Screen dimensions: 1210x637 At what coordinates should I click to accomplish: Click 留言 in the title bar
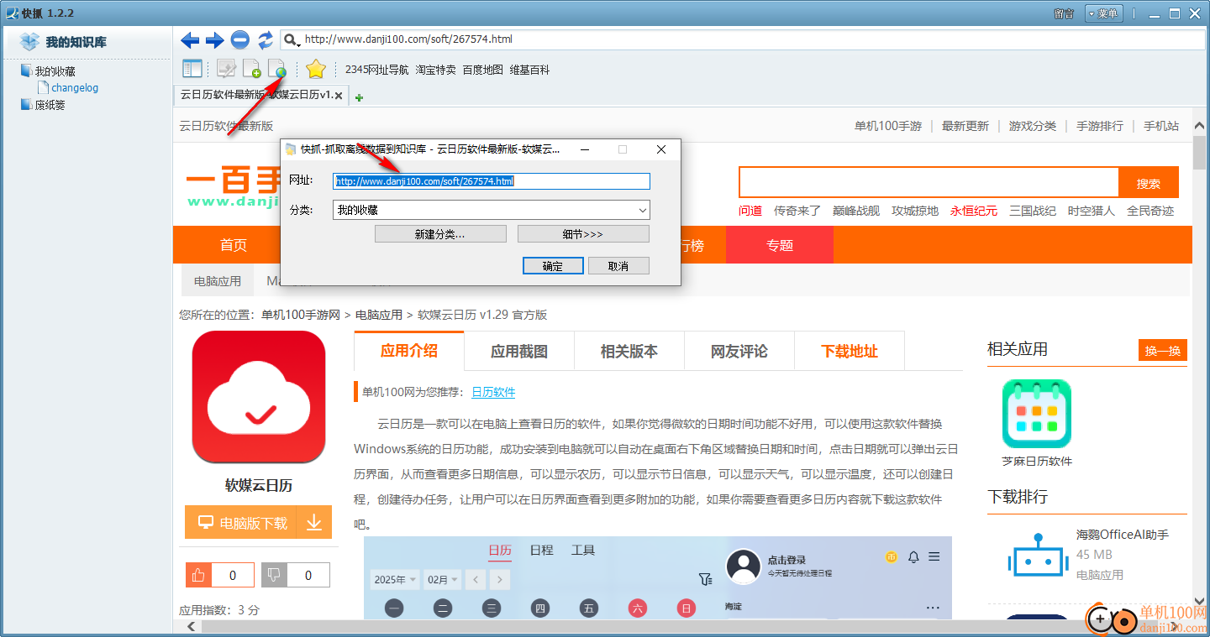[1064, 13]
